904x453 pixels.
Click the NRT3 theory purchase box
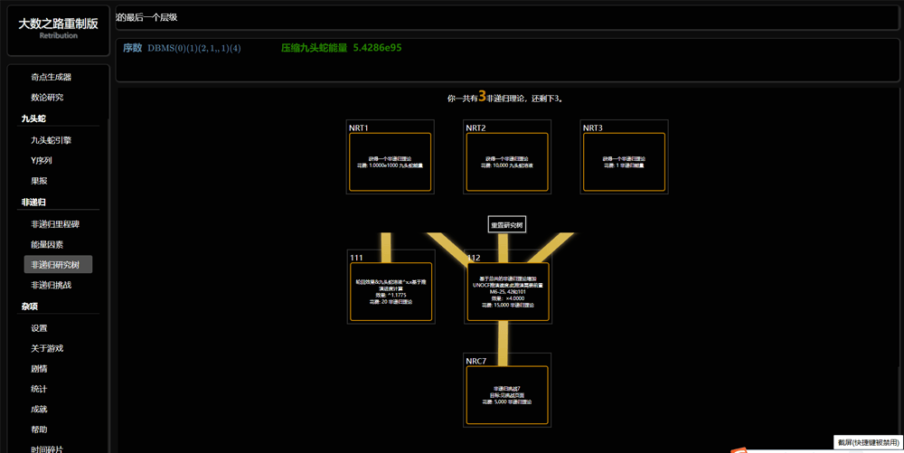coord(624,162)
